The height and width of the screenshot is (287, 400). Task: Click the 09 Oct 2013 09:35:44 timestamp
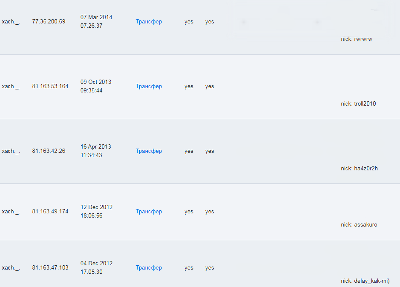pyautogui.click(x=96, y=86)
